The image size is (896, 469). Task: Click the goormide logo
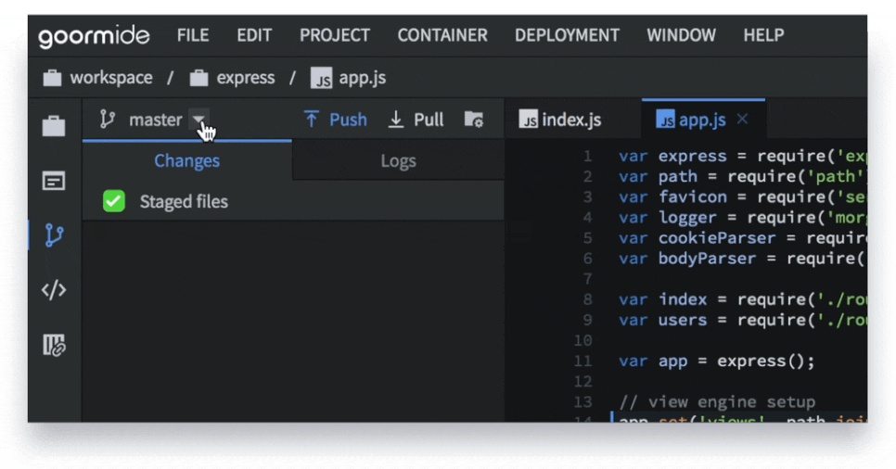(94, 36)
